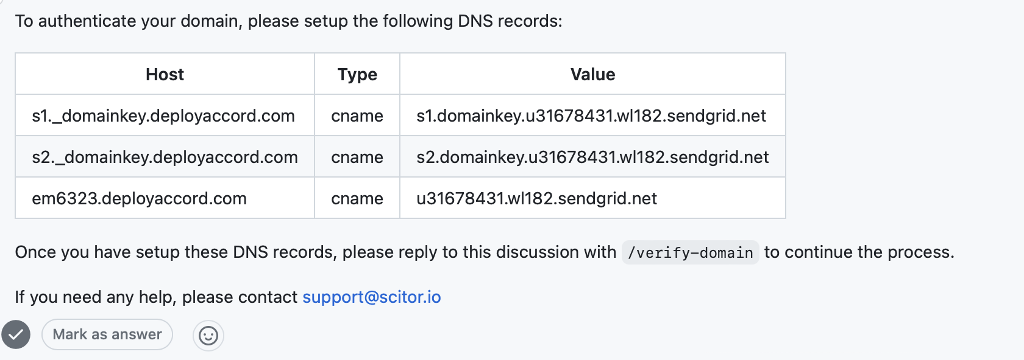
Task: Select the s1._domainkey.deployaccord.com host cell
Action: click(163, 116)
